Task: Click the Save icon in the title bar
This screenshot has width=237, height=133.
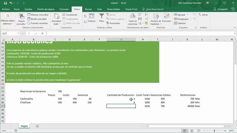Action: point(6,3)
